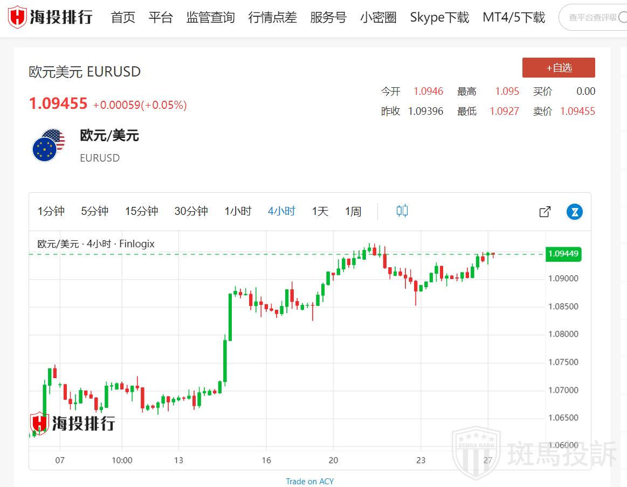Select the 1分钟 timeframe

[51, 211]
